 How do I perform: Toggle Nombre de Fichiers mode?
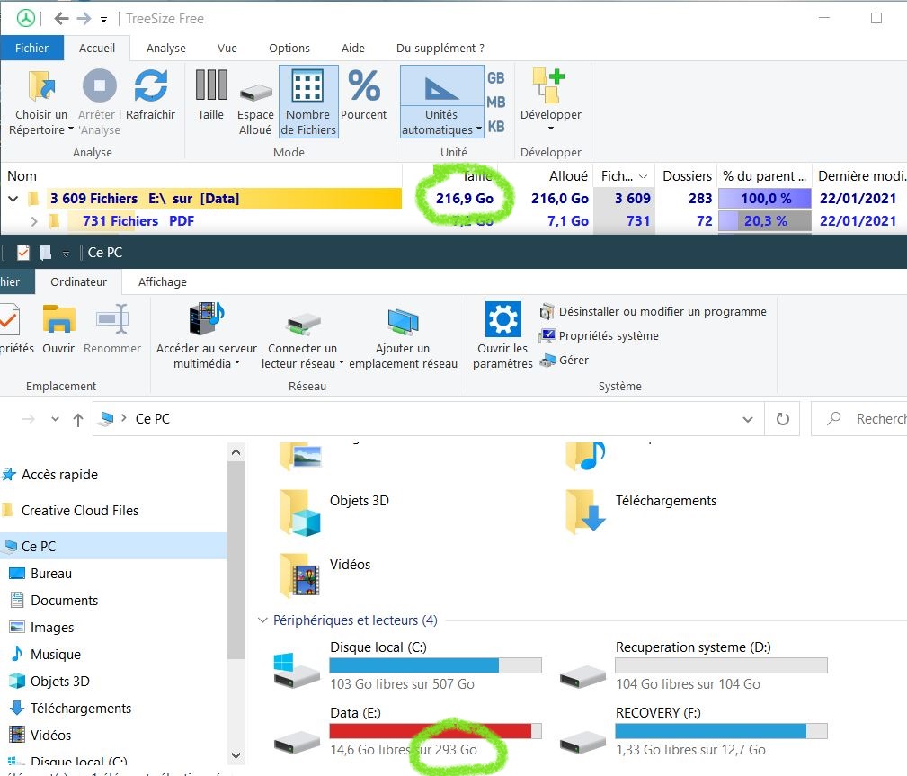[307, 87]
